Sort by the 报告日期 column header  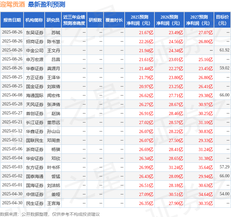[x=12, y=20]
